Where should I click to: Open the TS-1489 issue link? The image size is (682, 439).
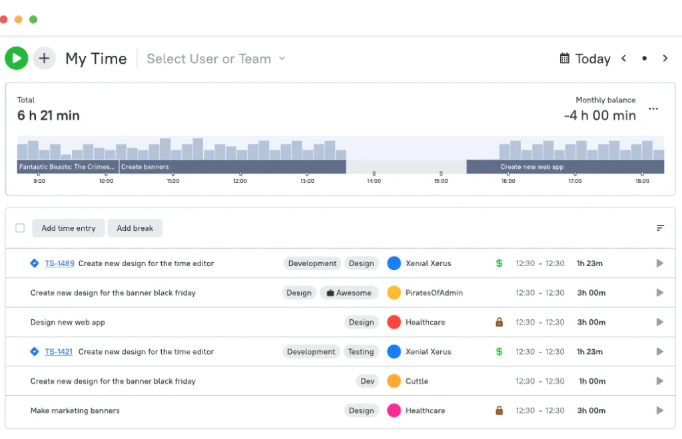[59, 263]
